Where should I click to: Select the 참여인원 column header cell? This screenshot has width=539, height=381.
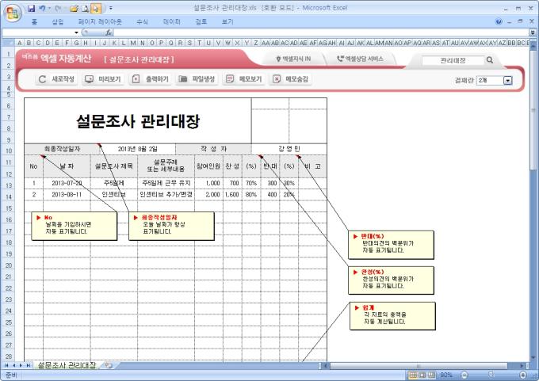tap(208, 166)
